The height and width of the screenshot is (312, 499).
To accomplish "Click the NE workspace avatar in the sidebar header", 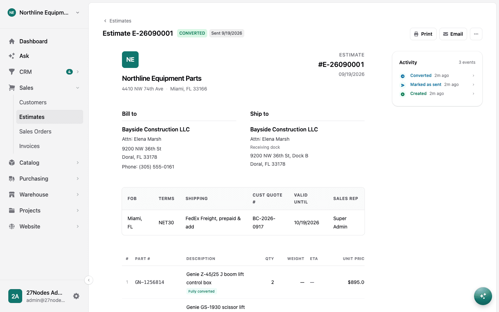I will 12,12.
